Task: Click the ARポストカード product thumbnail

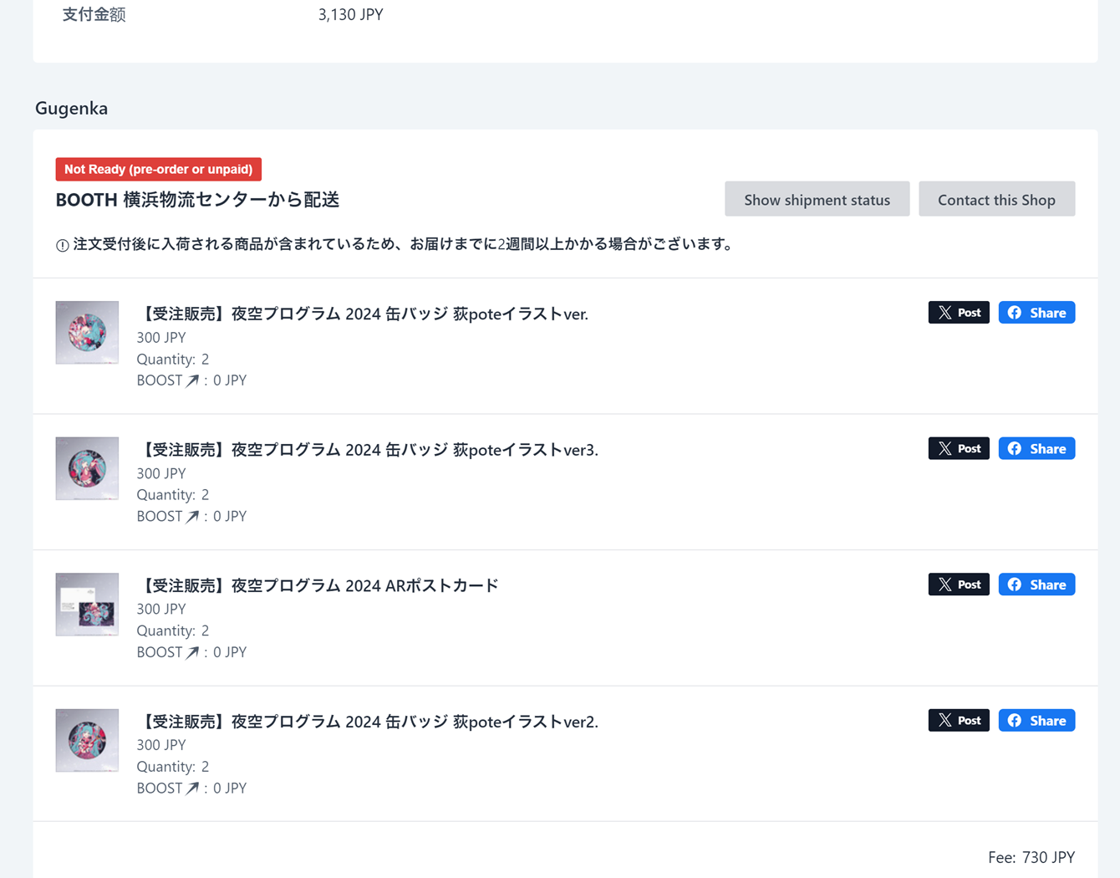Action: click(x=87, y=605)
